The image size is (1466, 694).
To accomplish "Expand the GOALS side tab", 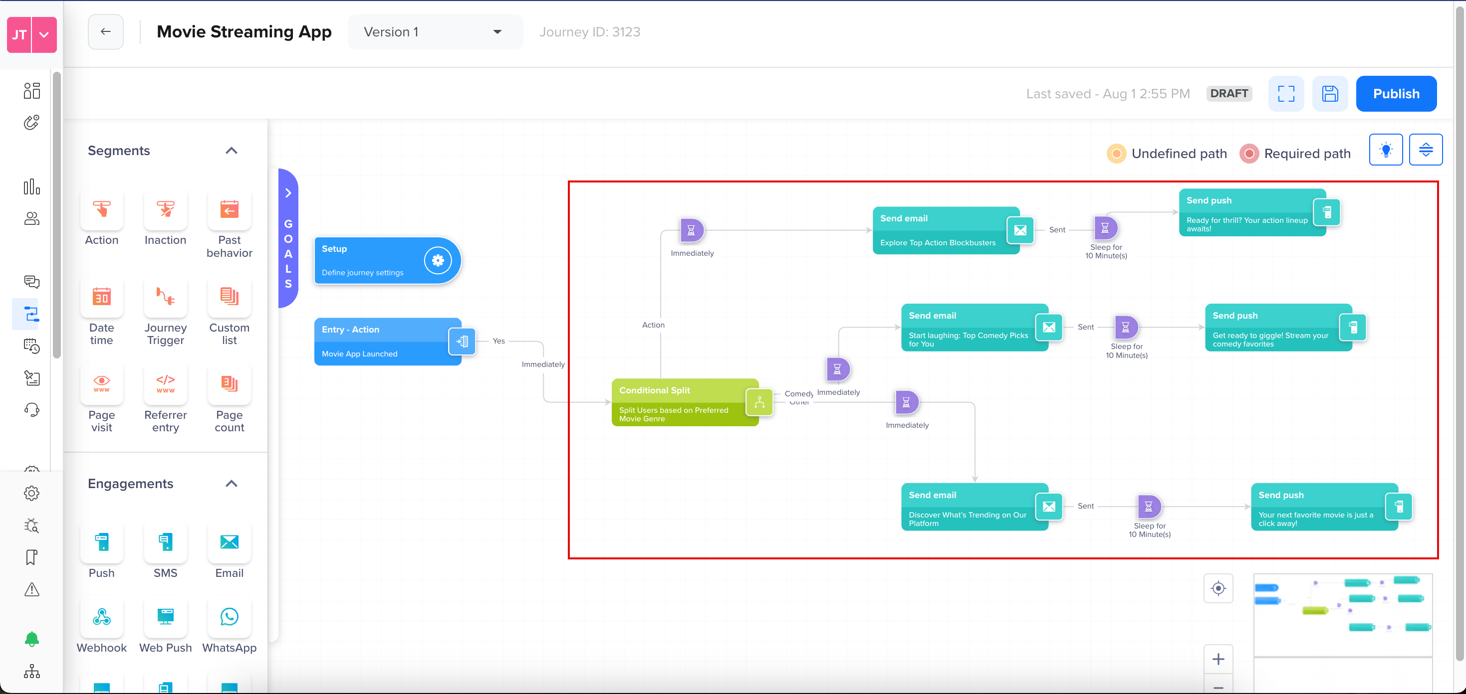I will tap(288, 192).
